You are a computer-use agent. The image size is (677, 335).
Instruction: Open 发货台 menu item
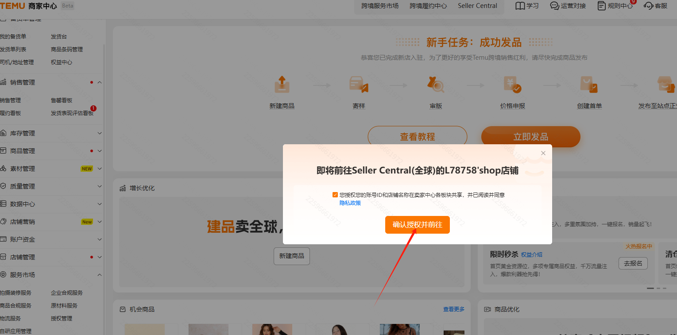point(59,36)
